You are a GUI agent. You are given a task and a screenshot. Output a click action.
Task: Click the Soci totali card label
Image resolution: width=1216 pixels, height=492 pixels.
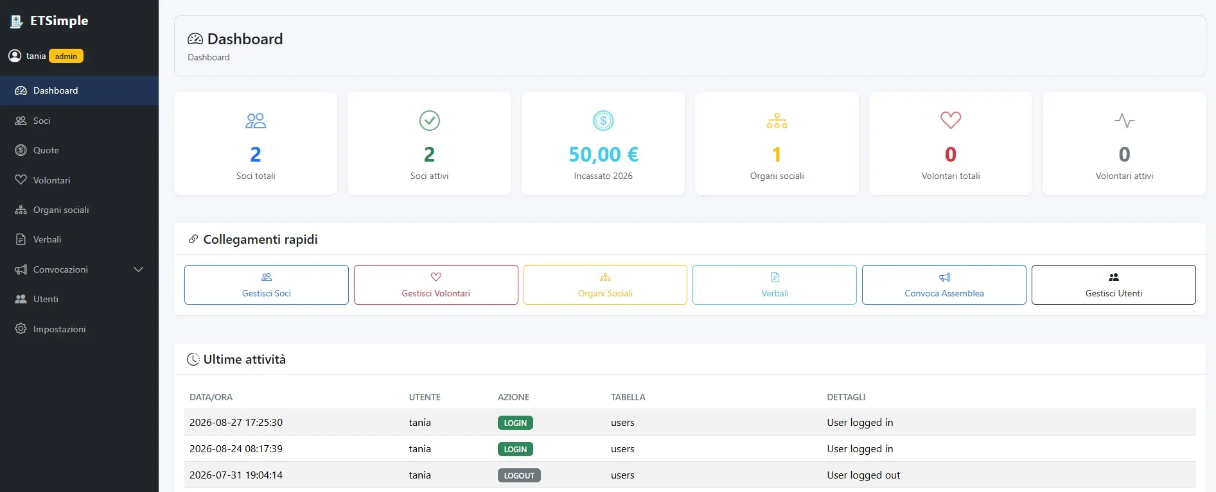coord(256,176)
